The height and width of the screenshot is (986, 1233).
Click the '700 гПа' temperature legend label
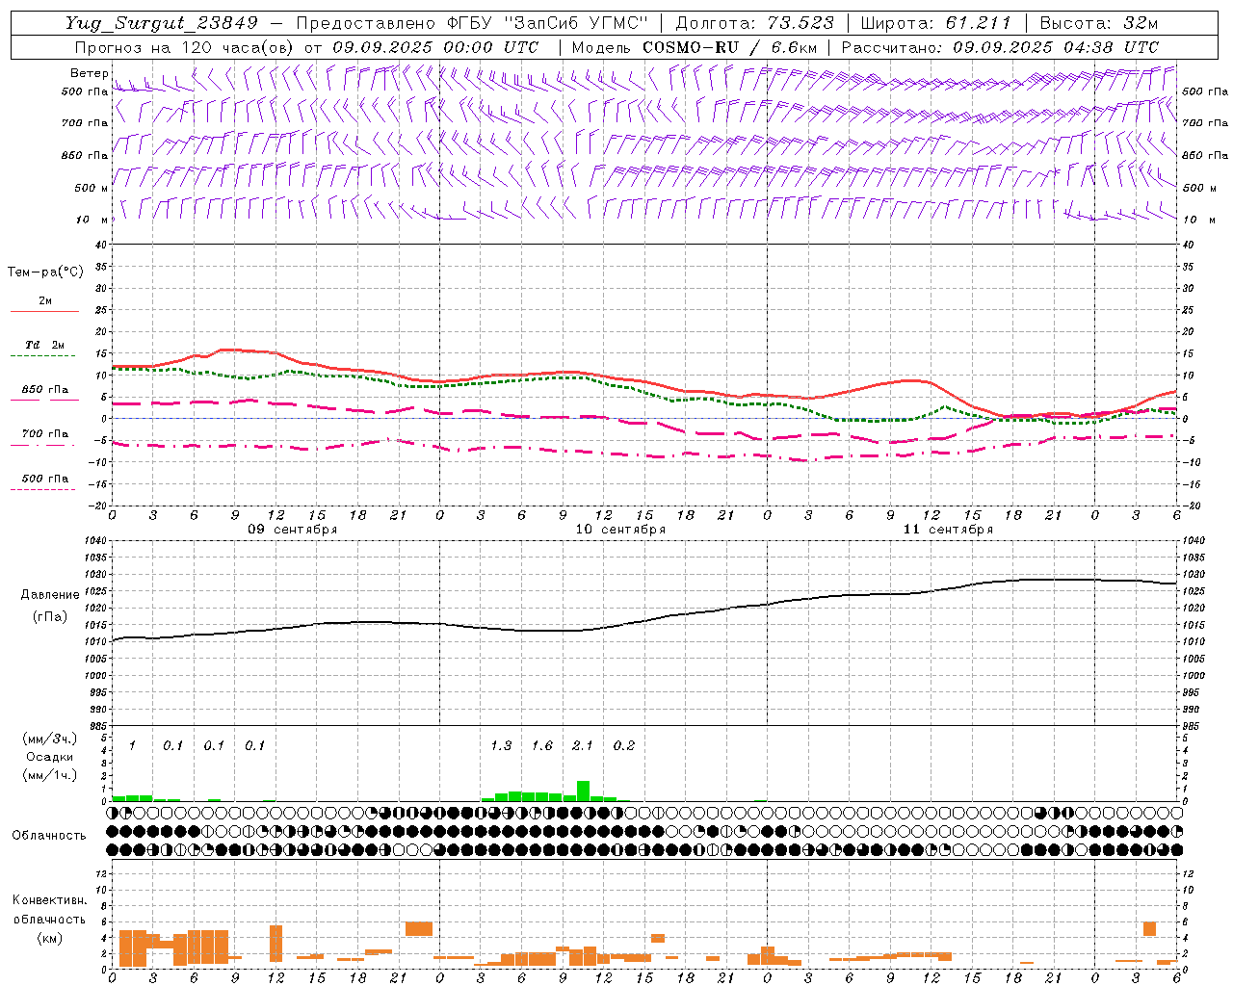44,433
